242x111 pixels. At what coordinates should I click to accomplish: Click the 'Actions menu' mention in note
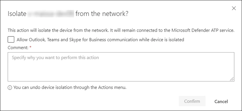(112, 87)
